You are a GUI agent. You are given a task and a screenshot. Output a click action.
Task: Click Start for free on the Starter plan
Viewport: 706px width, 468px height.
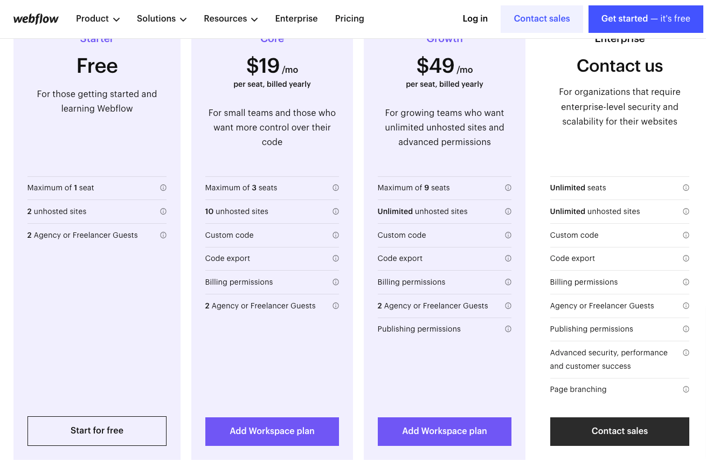(97, 430)
